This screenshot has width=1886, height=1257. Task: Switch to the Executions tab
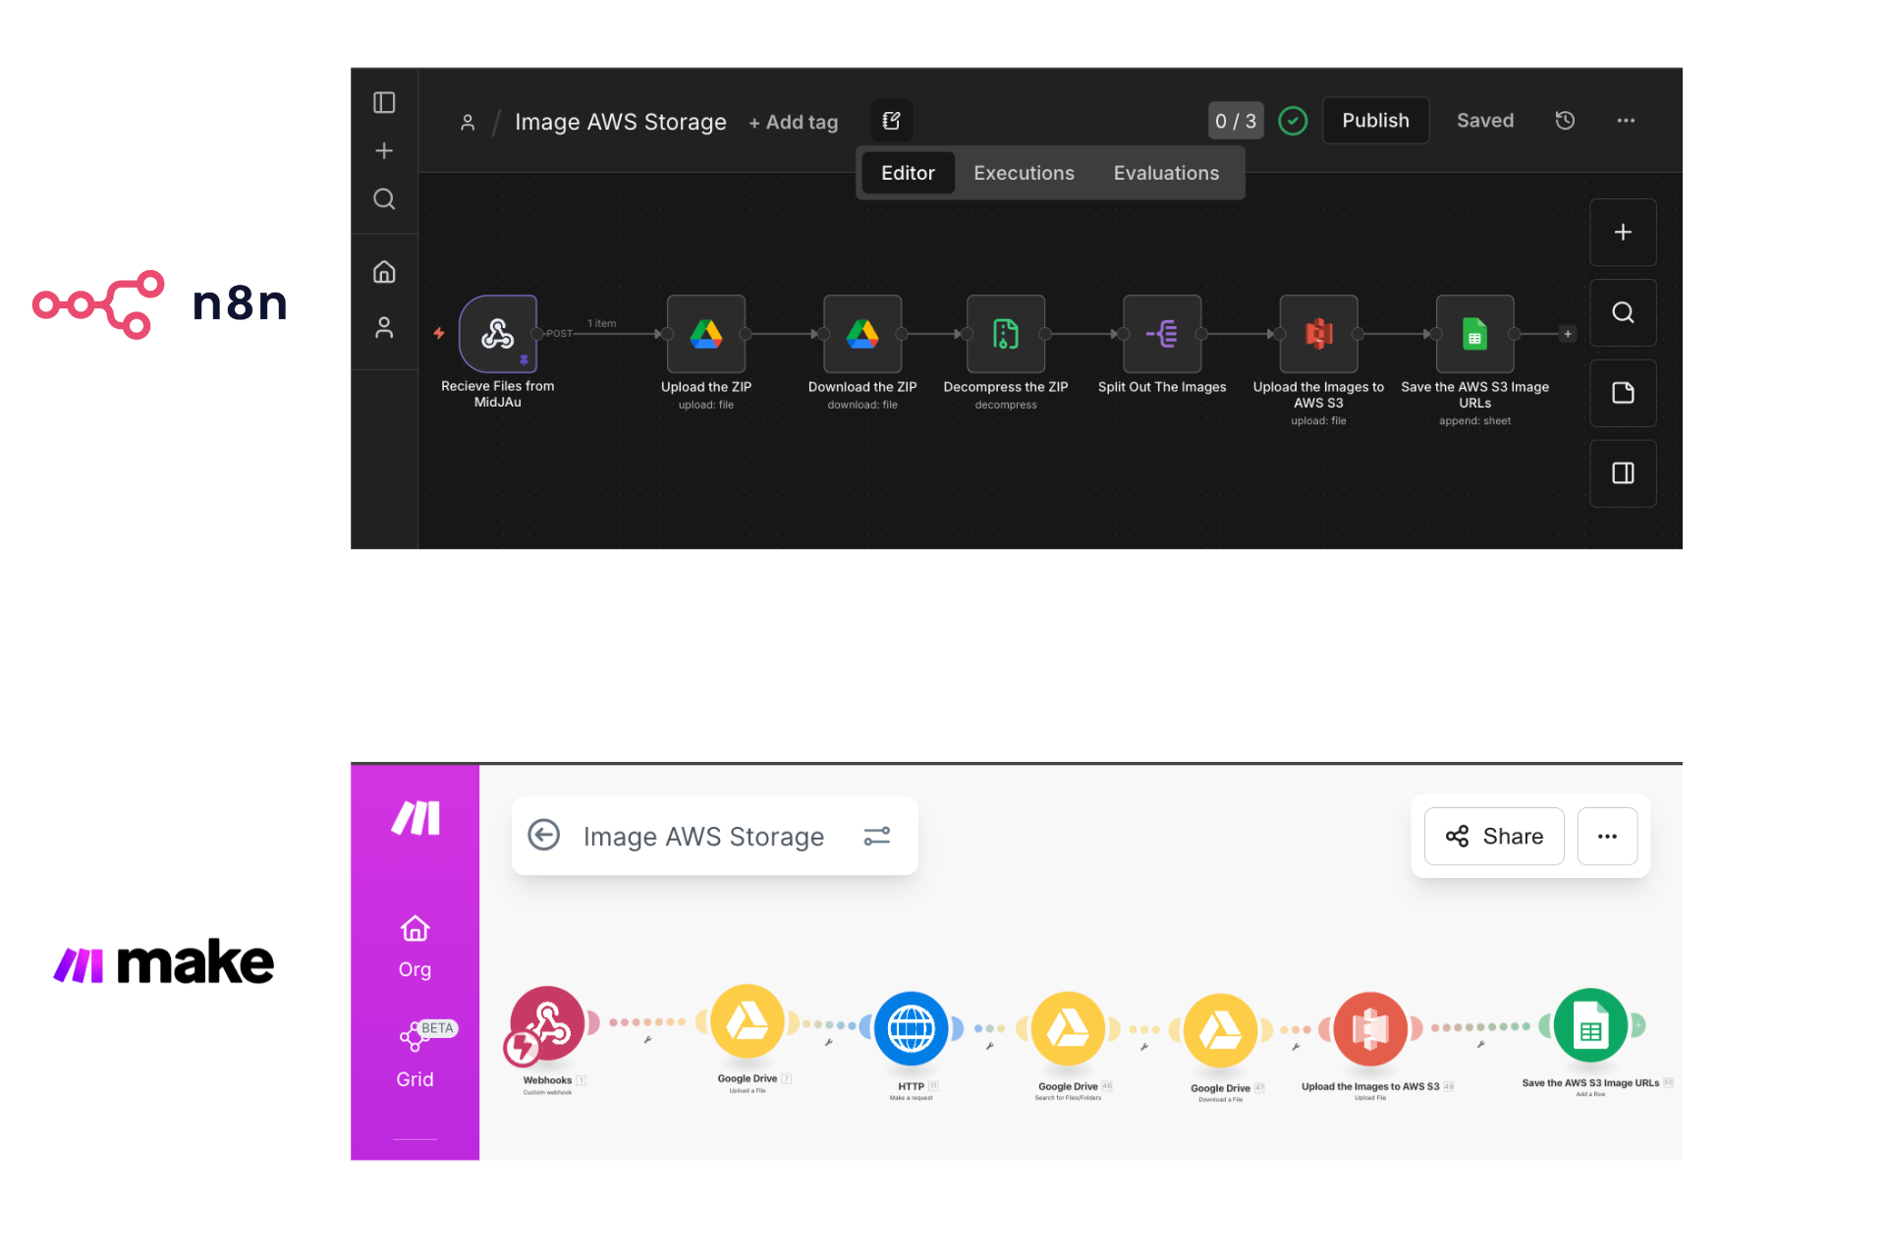(x=1024, y=172)
